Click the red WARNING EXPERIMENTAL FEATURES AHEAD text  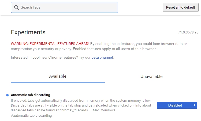[50, 44]
